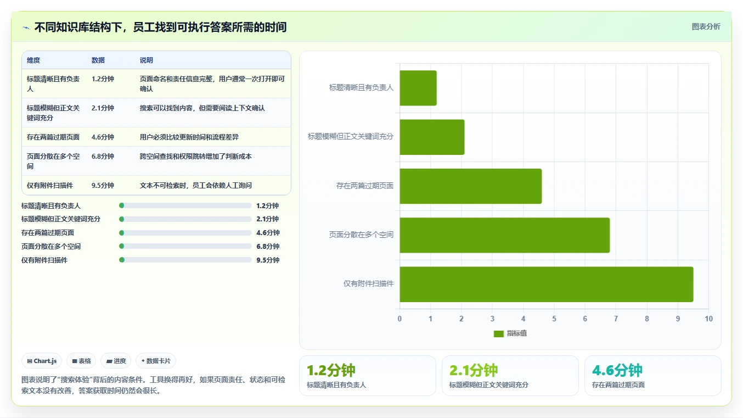743x418 pixels.
Task: Click progress value label 9.5分钟
Action: tap(268, 260)
